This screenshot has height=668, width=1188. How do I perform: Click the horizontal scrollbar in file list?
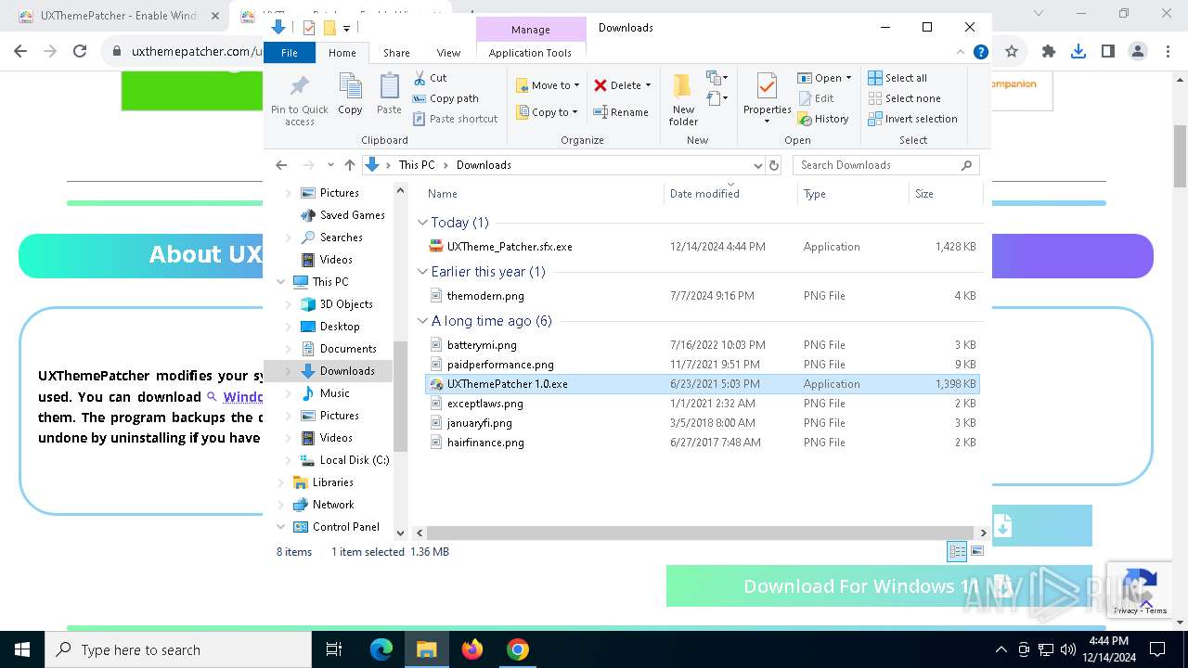click(x=700, y=533)
